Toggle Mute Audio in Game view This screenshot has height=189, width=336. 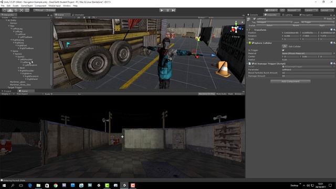[x=222, y=94]
